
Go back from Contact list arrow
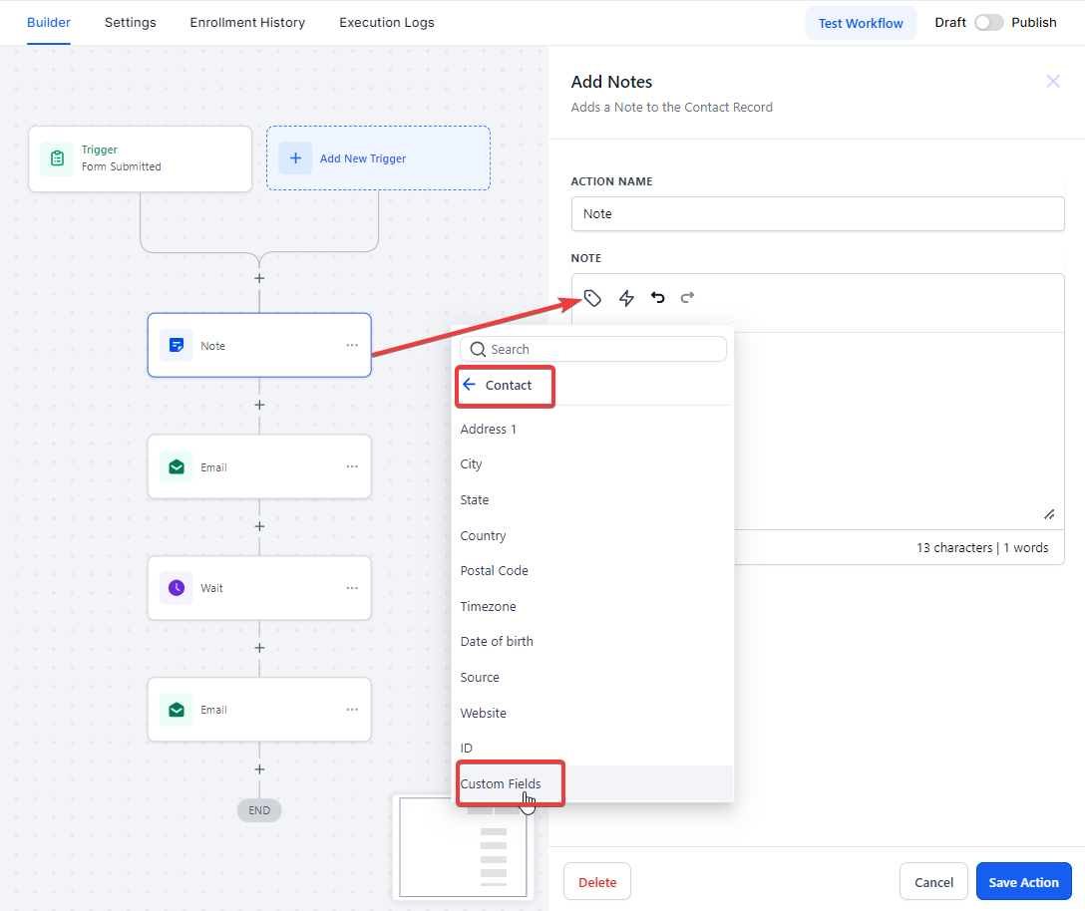click(x=469, y=385)
